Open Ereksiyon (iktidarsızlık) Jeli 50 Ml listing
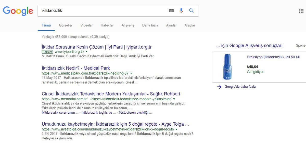The image size is (306, 146). point(273,57)
